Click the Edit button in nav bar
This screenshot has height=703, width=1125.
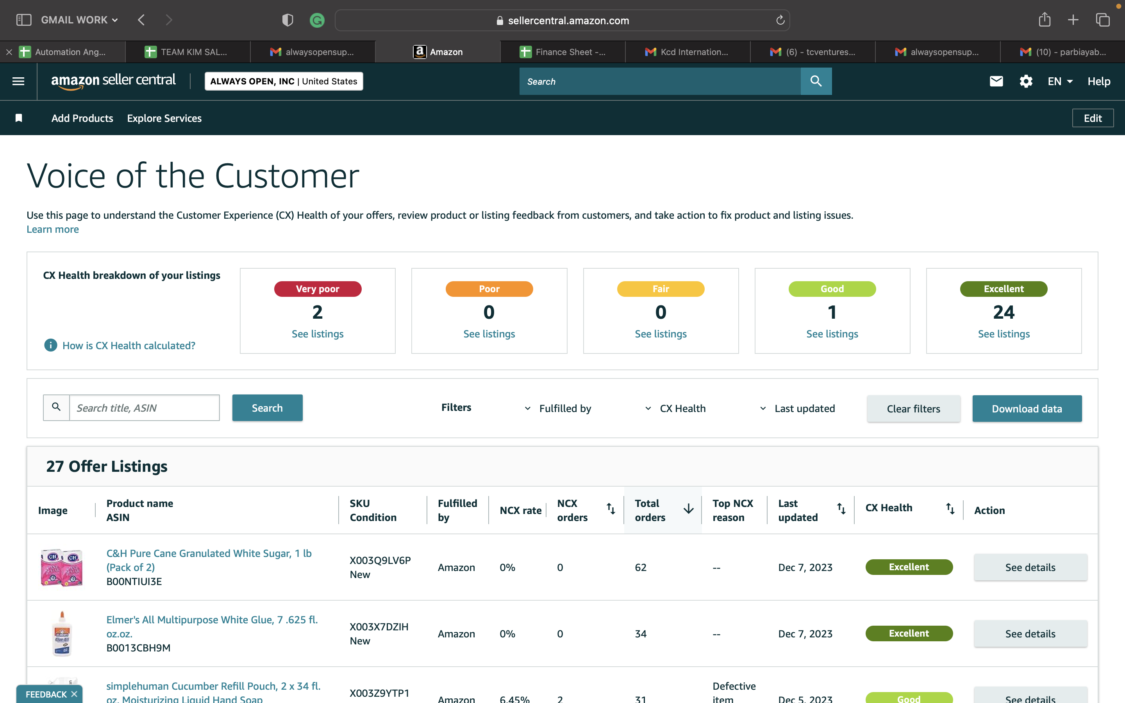coord(1093,118)
